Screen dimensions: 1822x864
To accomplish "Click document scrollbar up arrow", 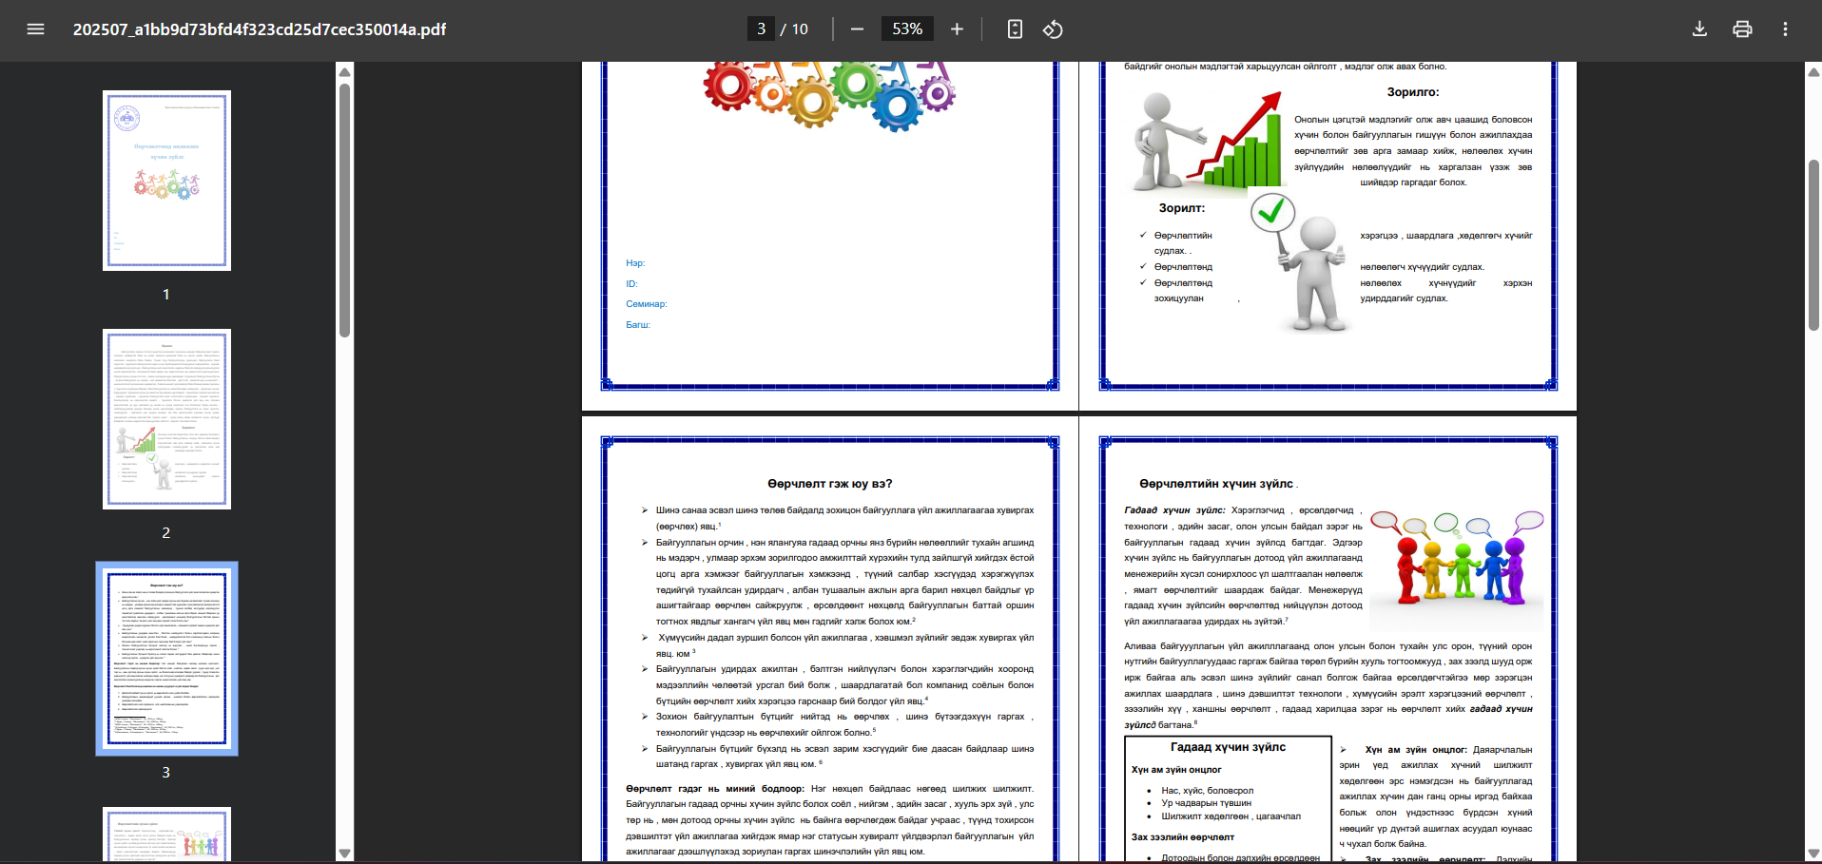I will tap(1813, 72).
